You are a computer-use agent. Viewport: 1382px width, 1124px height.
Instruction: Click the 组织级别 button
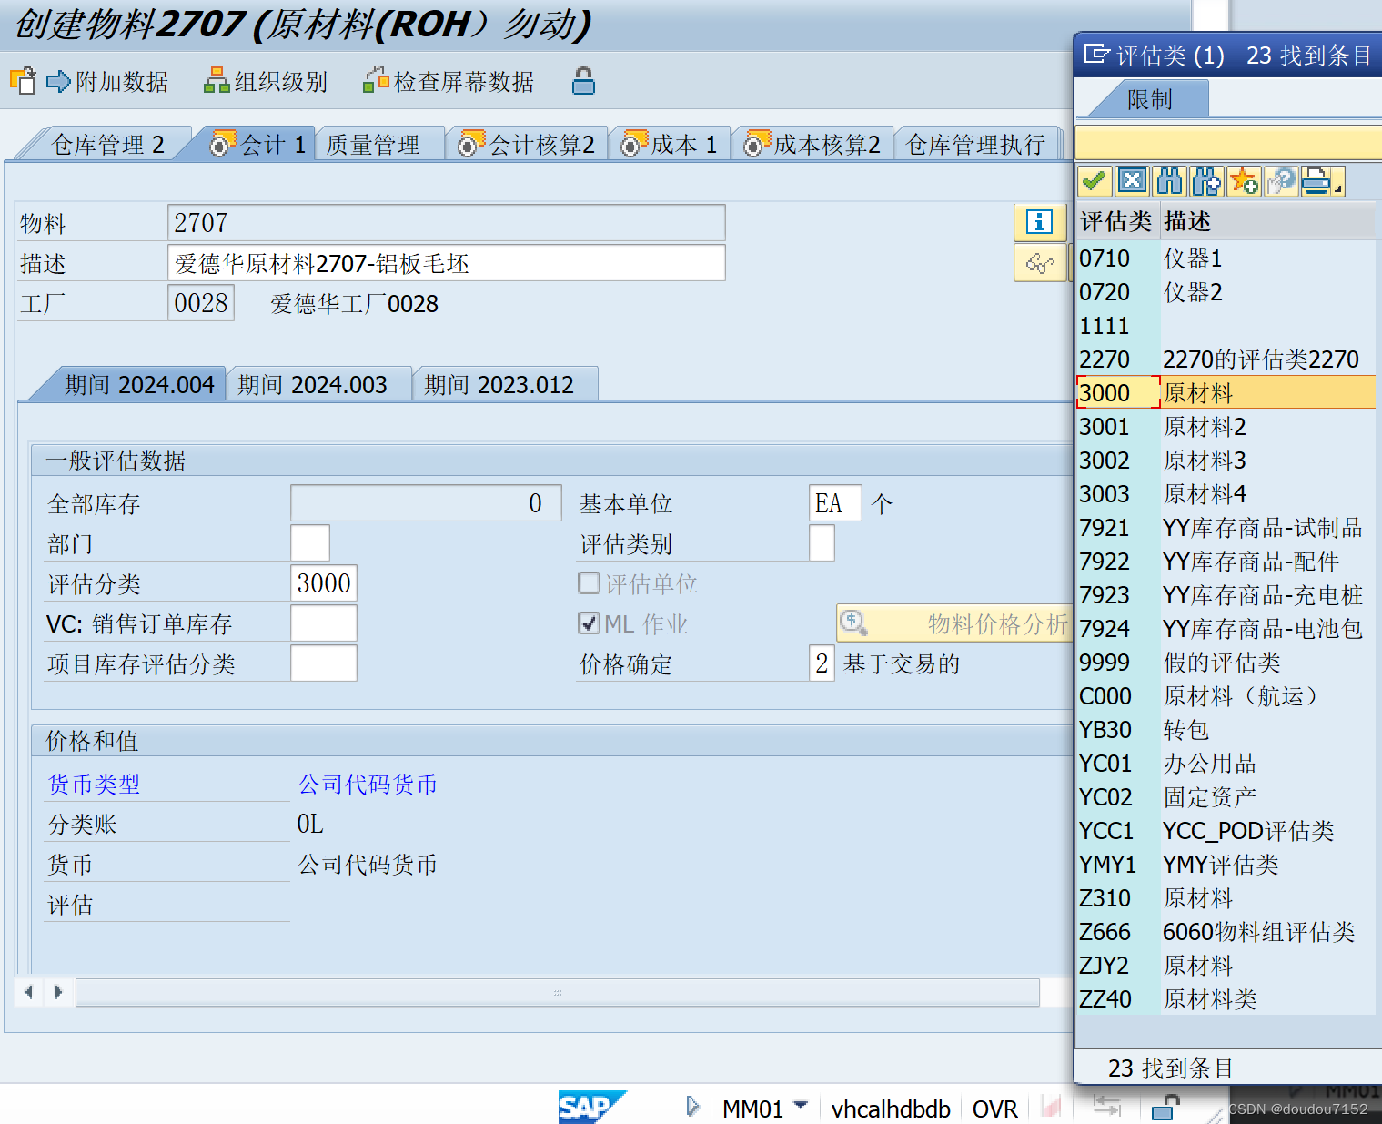[266, 82]
